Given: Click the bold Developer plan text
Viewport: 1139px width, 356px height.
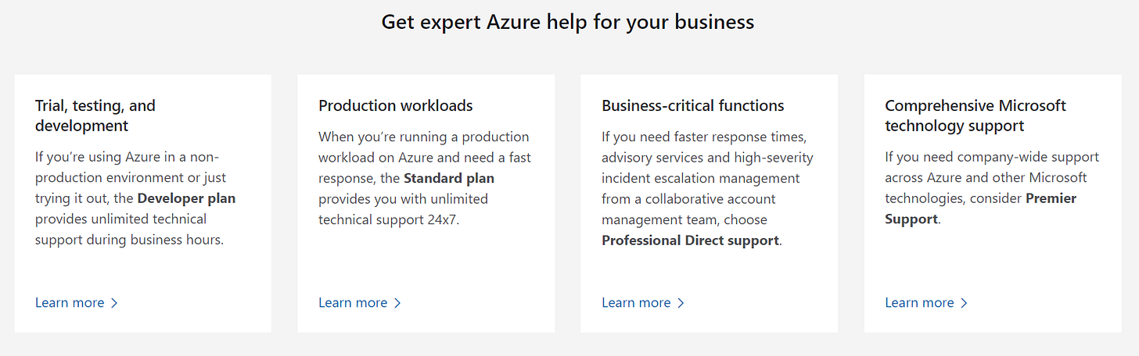Looking at the screenshot, I should [186, 198].
